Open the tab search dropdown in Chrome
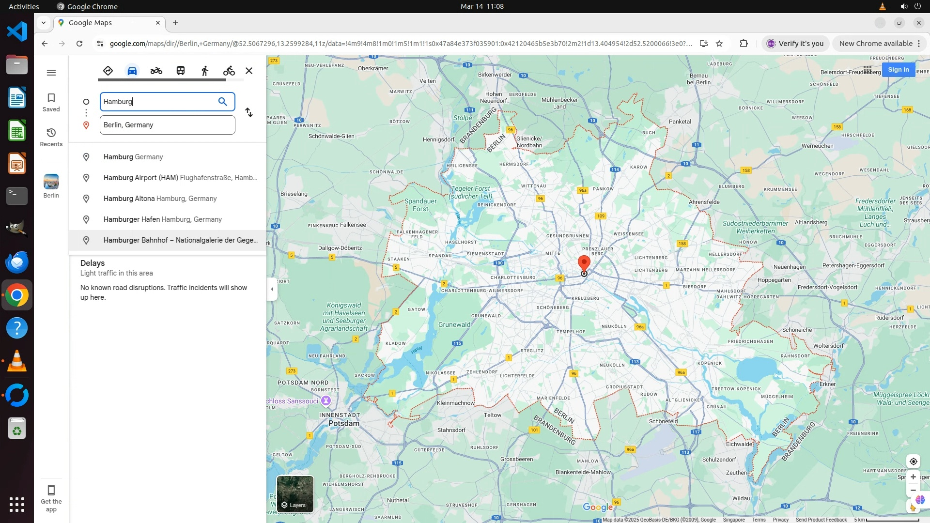The width and height of the screenshot is (930, 523). click(x=44, y=23)
